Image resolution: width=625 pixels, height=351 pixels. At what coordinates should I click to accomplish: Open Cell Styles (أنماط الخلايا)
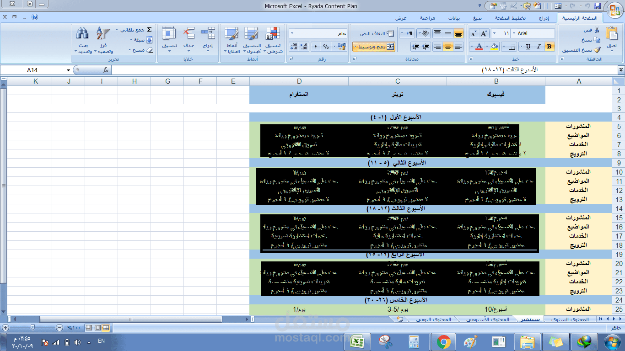232,41
